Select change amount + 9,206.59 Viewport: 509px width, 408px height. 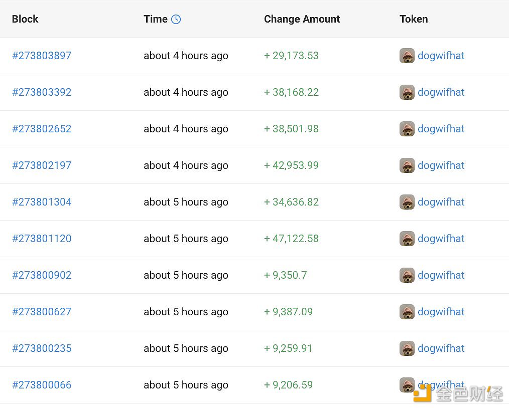click(x=288, y=385)
